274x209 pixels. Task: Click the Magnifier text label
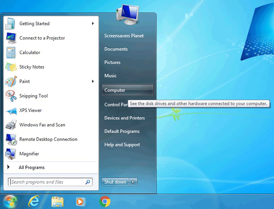point(29,154)
